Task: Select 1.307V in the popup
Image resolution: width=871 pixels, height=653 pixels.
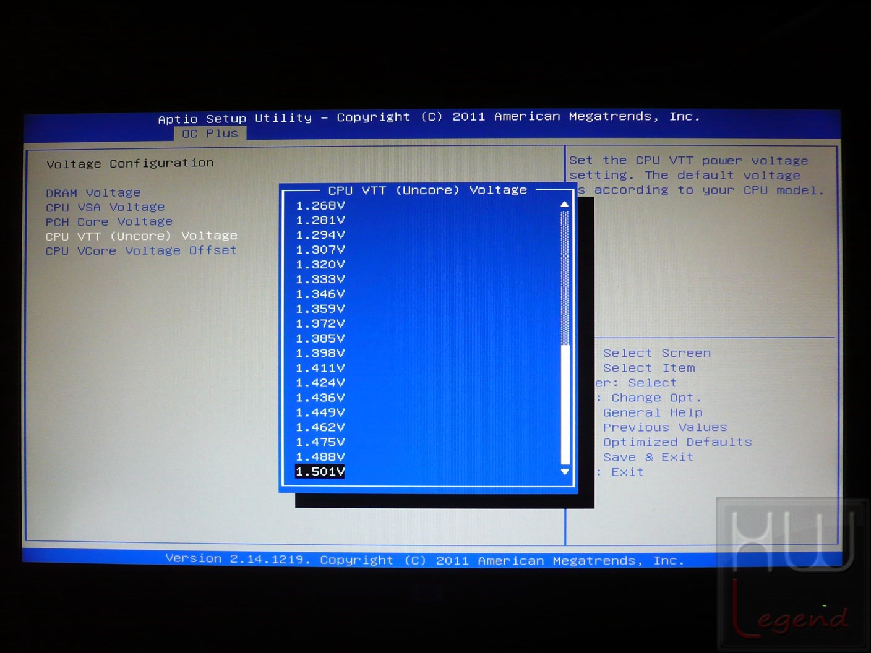Action: coord(320,250)
